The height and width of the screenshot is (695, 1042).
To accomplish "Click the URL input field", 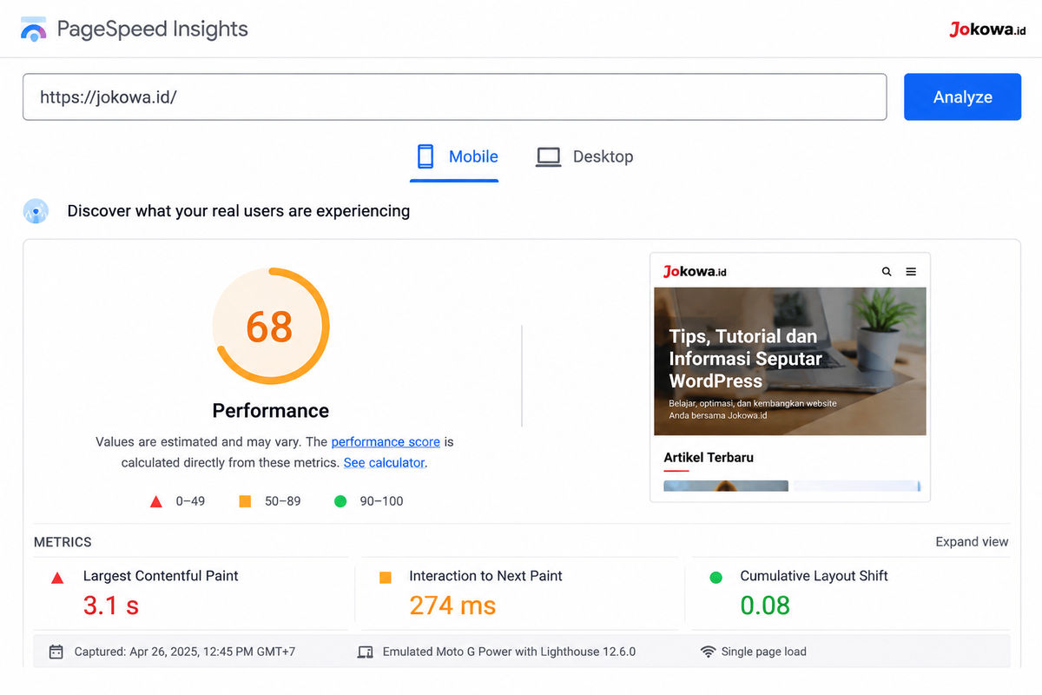I will [x=454, y=96].
